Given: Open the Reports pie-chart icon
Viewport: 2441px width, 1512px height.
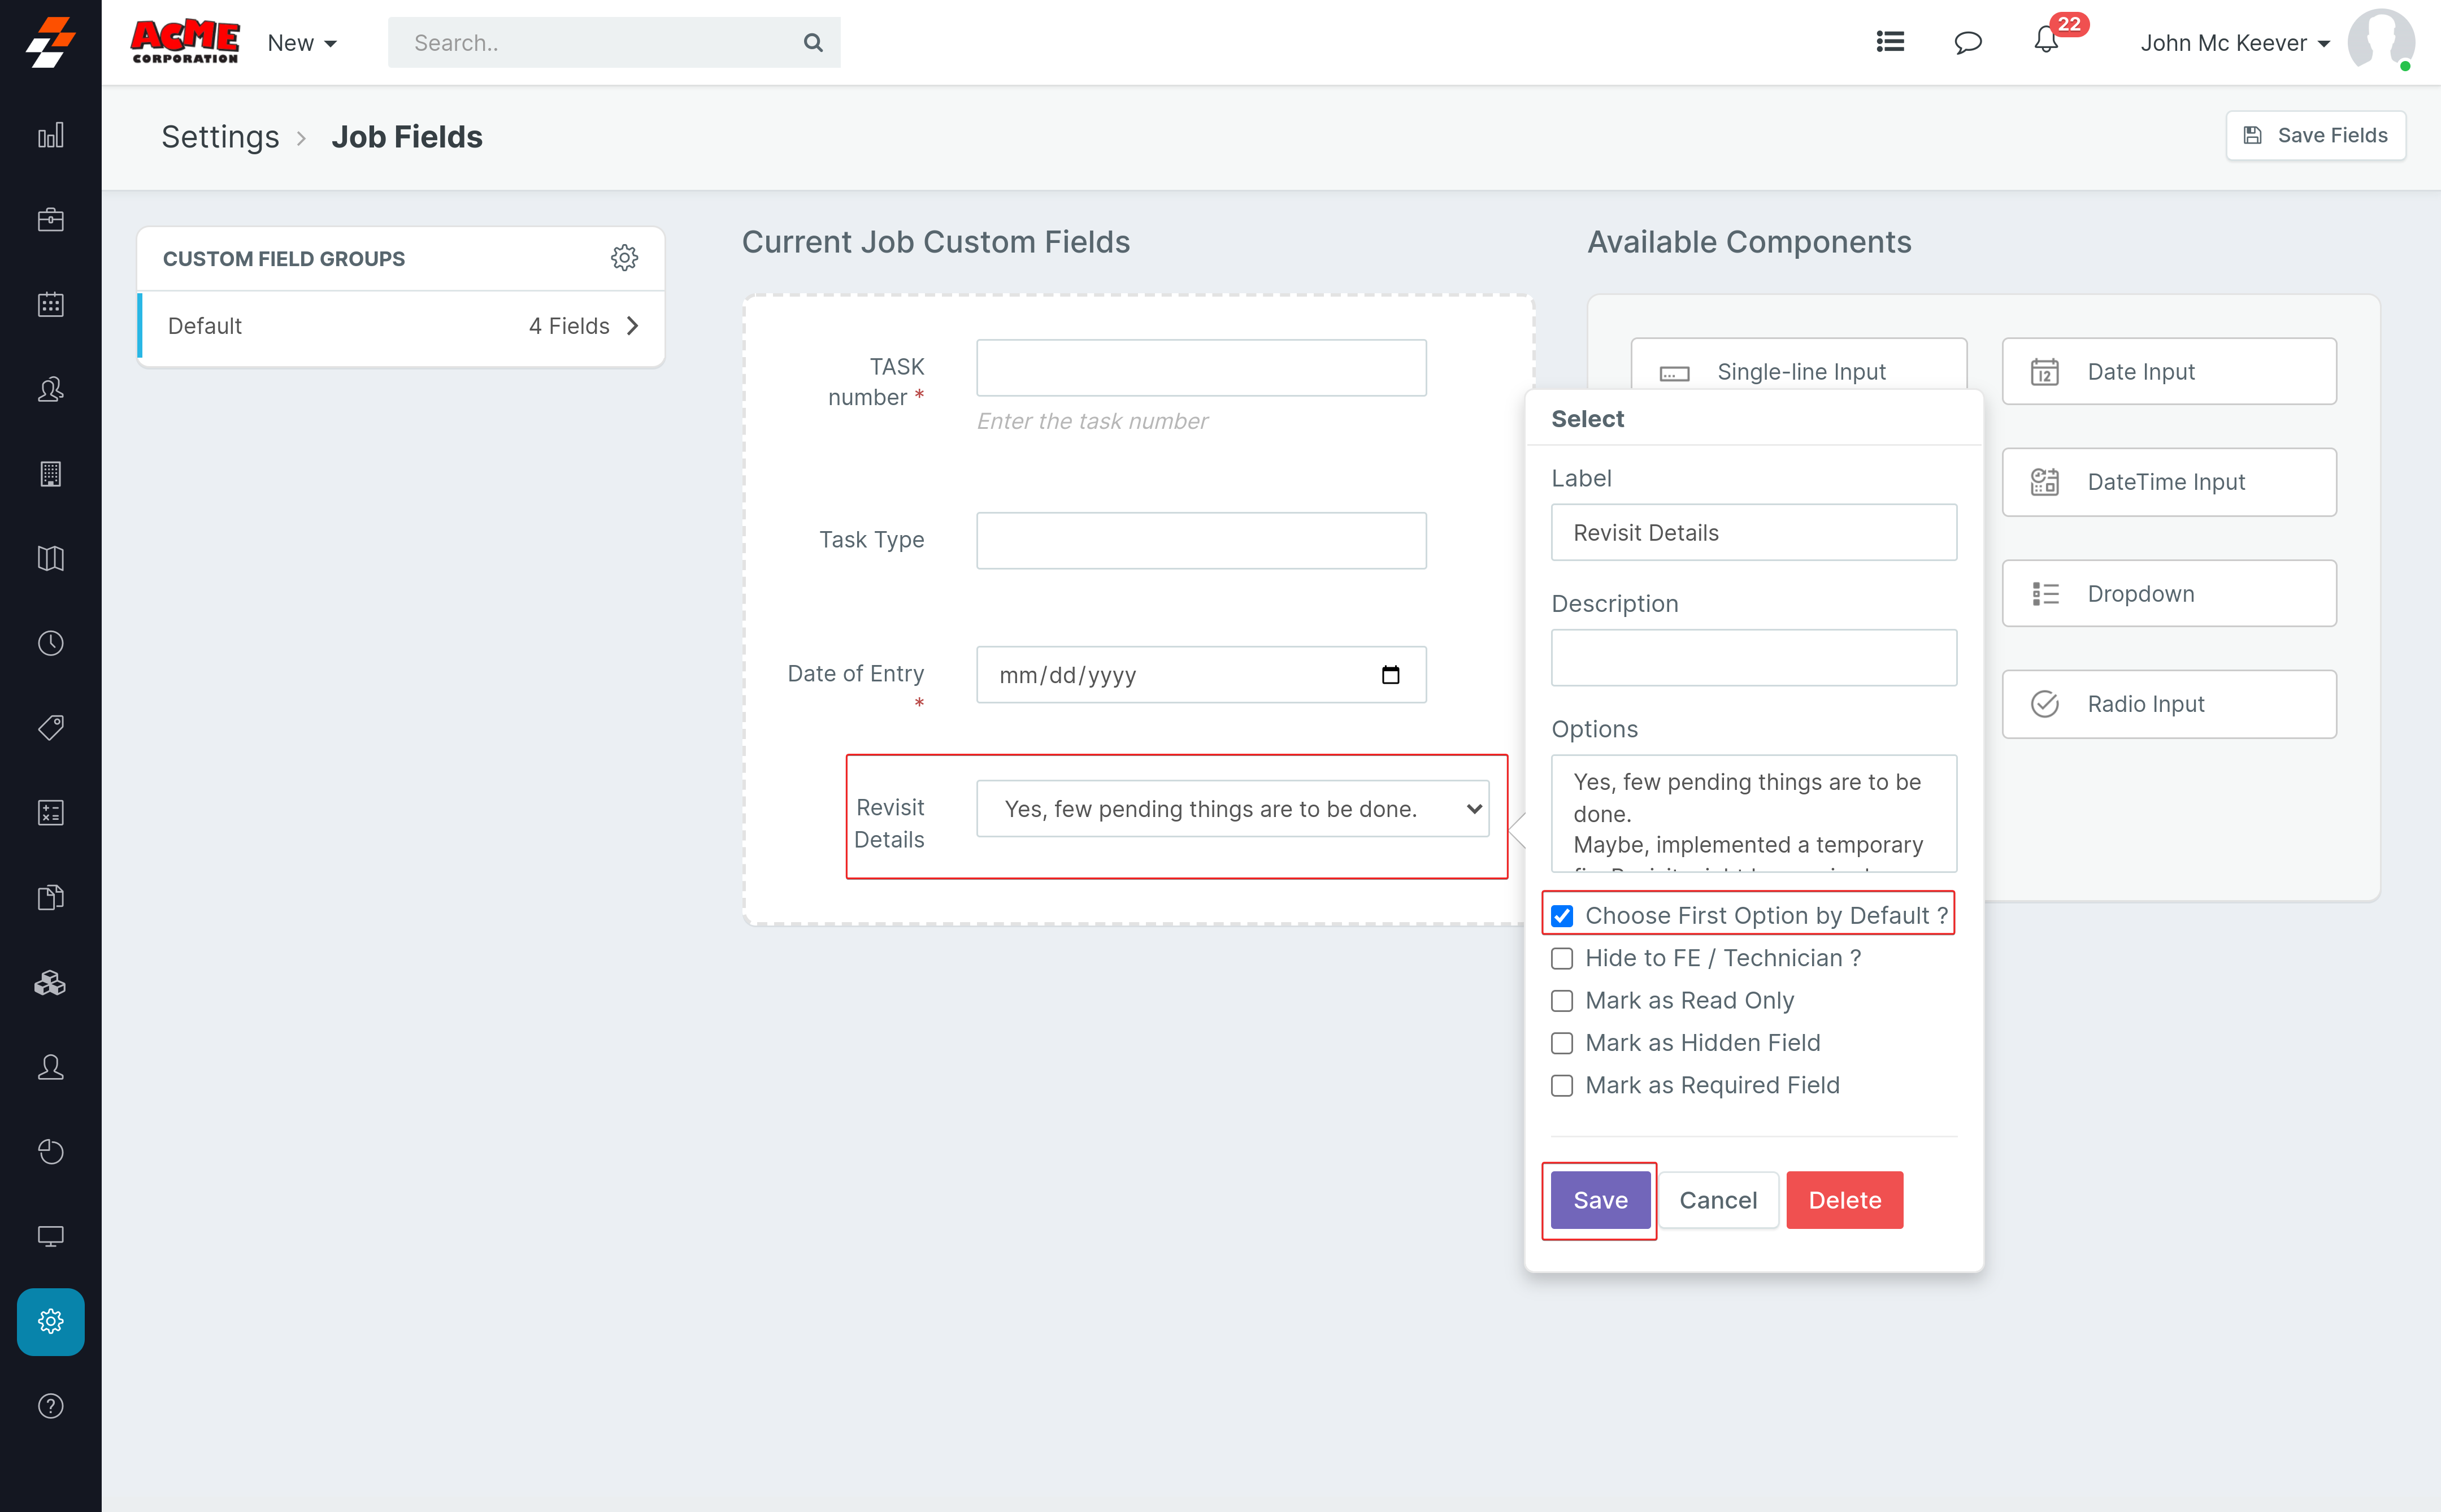Looking at the screenshot, I should [50, 1151].
